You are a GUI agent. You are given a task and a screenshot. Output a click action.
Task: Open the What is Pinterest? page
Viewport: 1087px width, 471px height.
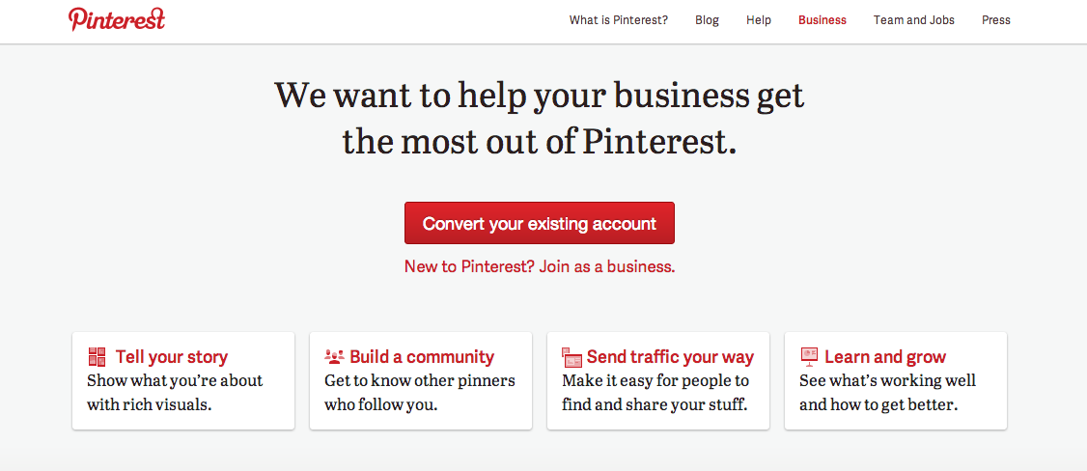tap(618, 20)
